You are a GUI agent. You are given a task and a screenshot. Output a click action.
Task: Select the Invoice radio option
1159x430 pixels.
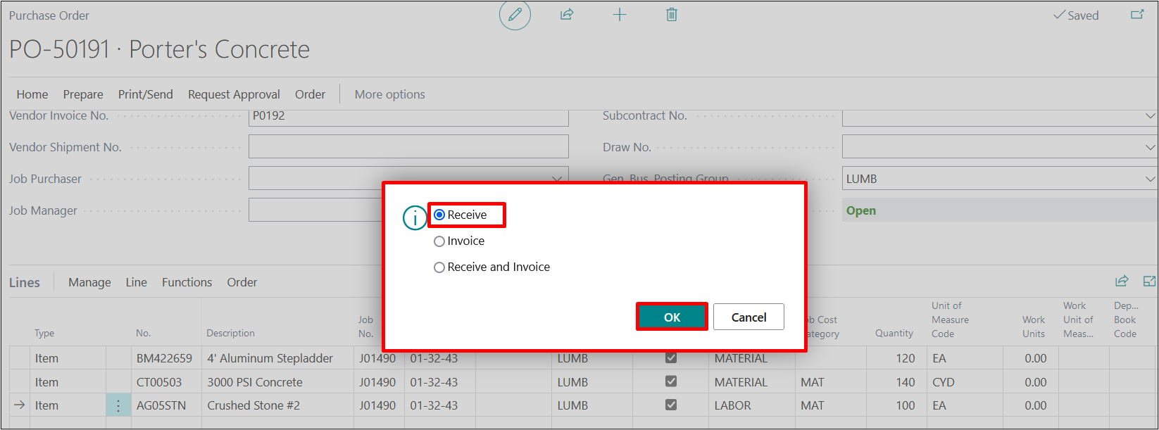pyautogui.click(x=439, y=241)
